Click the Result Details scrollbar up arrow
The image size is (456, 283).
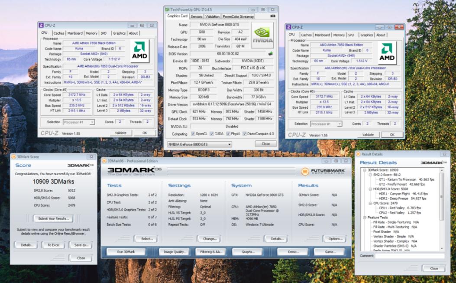click(442, 170)
